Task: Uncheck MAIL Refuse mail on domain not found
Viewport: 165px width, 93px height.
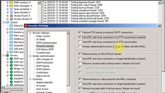Action: click(x=80, y=88)
